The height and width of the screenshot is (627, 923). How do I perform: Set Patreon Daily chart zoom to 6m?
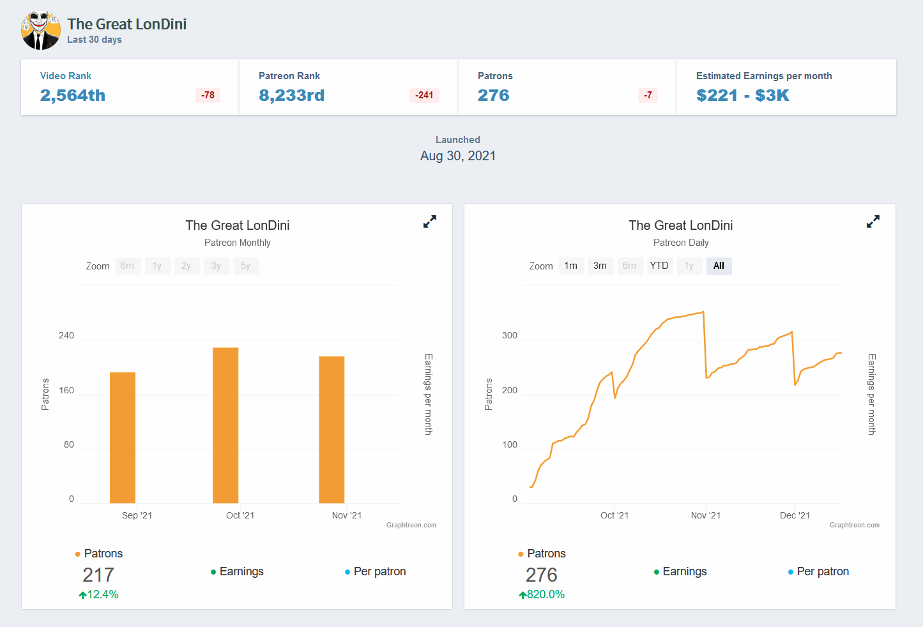[630, 266]
